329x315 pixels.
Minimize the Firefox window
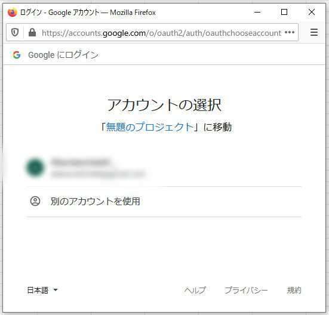pos(257,12)
